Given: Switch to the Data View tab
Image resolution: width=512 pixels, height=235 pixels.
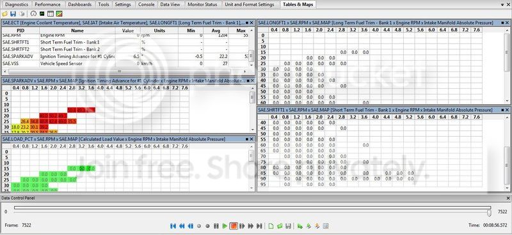Looking at the screenshot, I should (x=170, y=4).
